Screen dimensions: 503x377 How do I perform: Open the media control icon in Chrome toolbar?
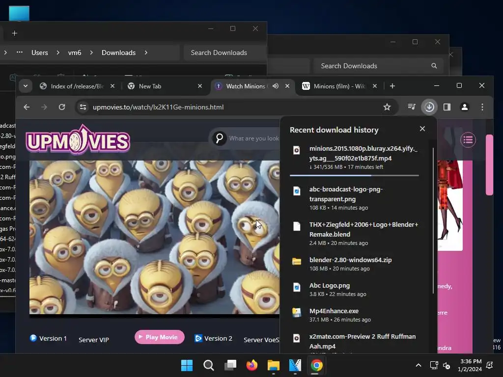[x=412, y=107]
